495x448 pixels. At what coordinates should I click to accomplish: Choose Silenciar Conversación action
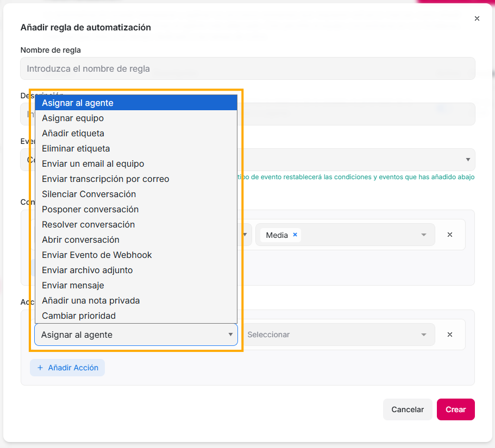point(89,194)
